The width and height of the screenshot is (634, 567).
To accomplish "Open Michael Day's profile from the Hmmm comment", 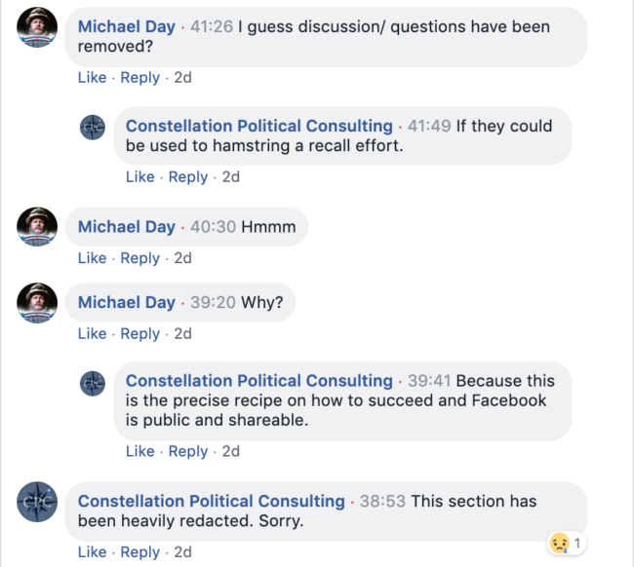I will pos(126,227).
